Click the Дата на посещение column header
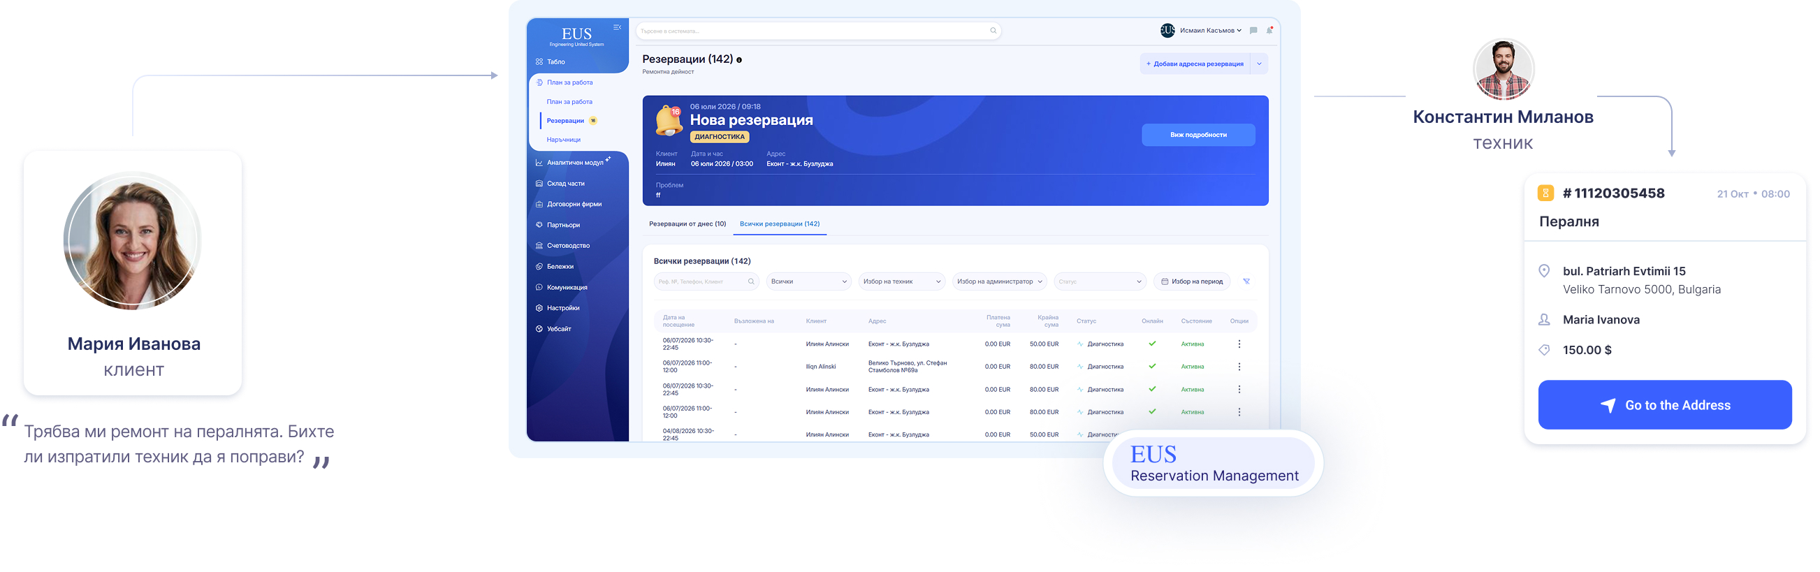 (678, 321)
